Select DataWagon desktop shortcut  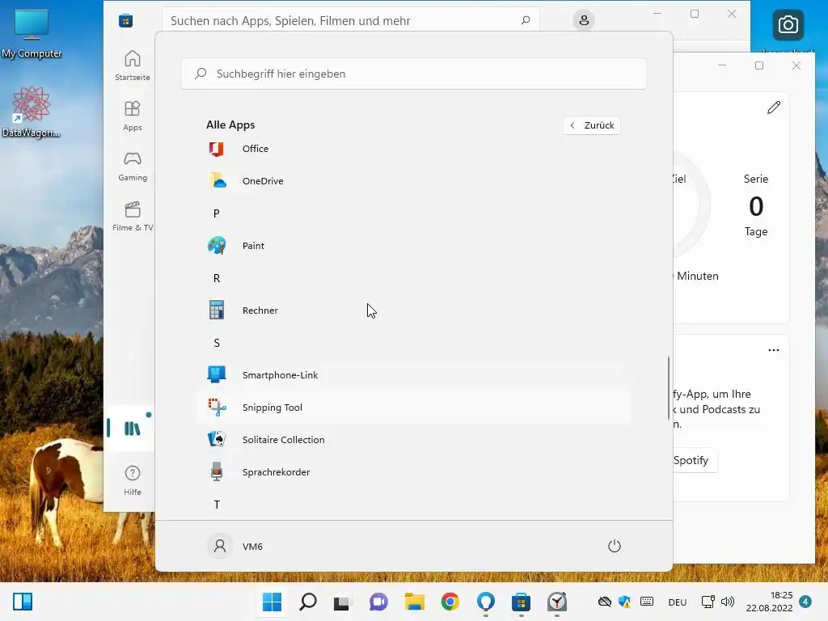[32, 112]
